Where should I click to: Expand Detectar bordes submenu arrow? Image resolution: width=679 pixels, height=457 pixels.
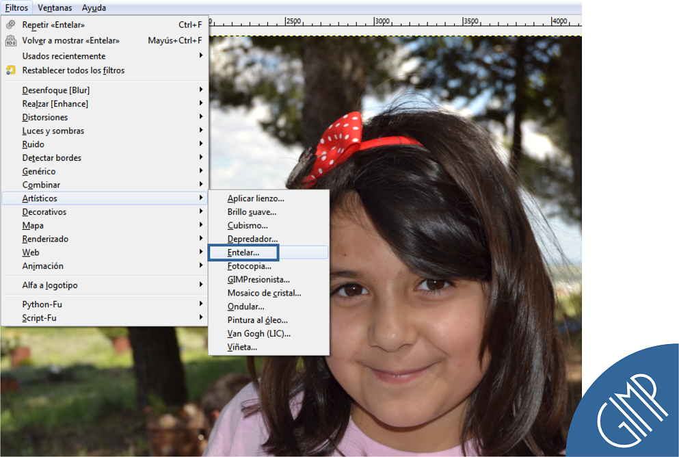(x=201, y=157)
